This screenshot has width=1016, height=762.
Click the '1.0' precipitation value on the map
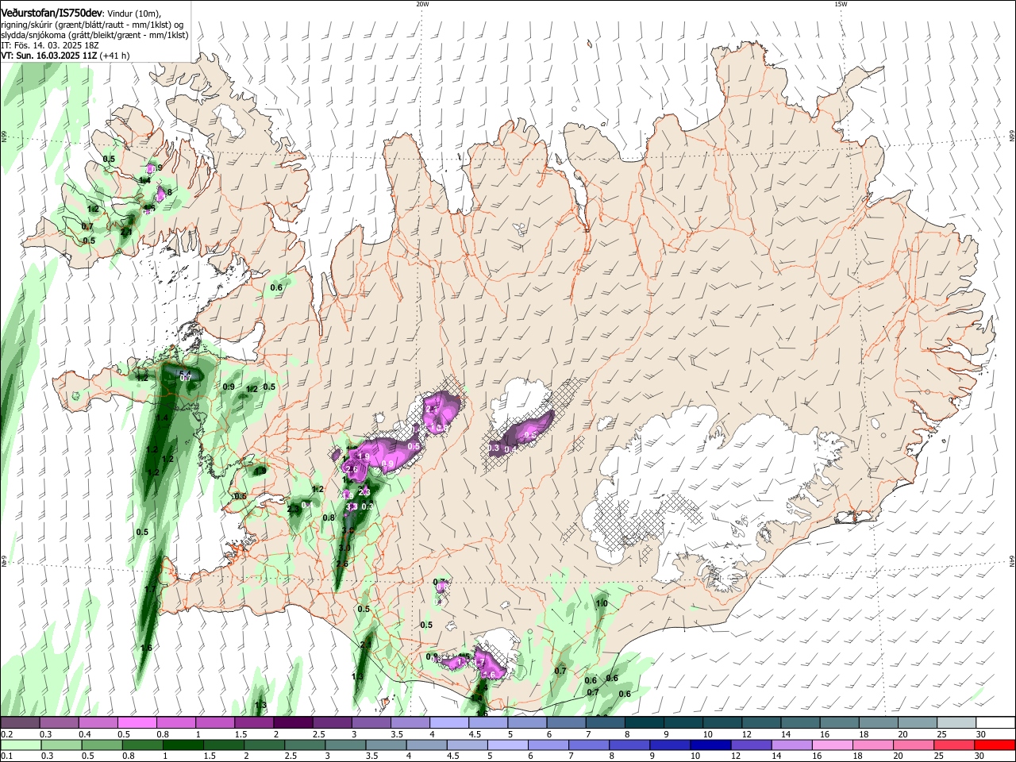tap(602, 604)
